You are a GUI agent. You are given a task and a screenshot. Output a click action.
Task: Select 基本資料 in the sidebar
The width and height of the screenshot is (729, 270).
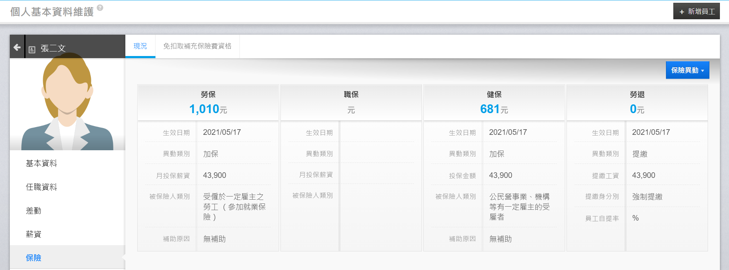tap(41, 164)
